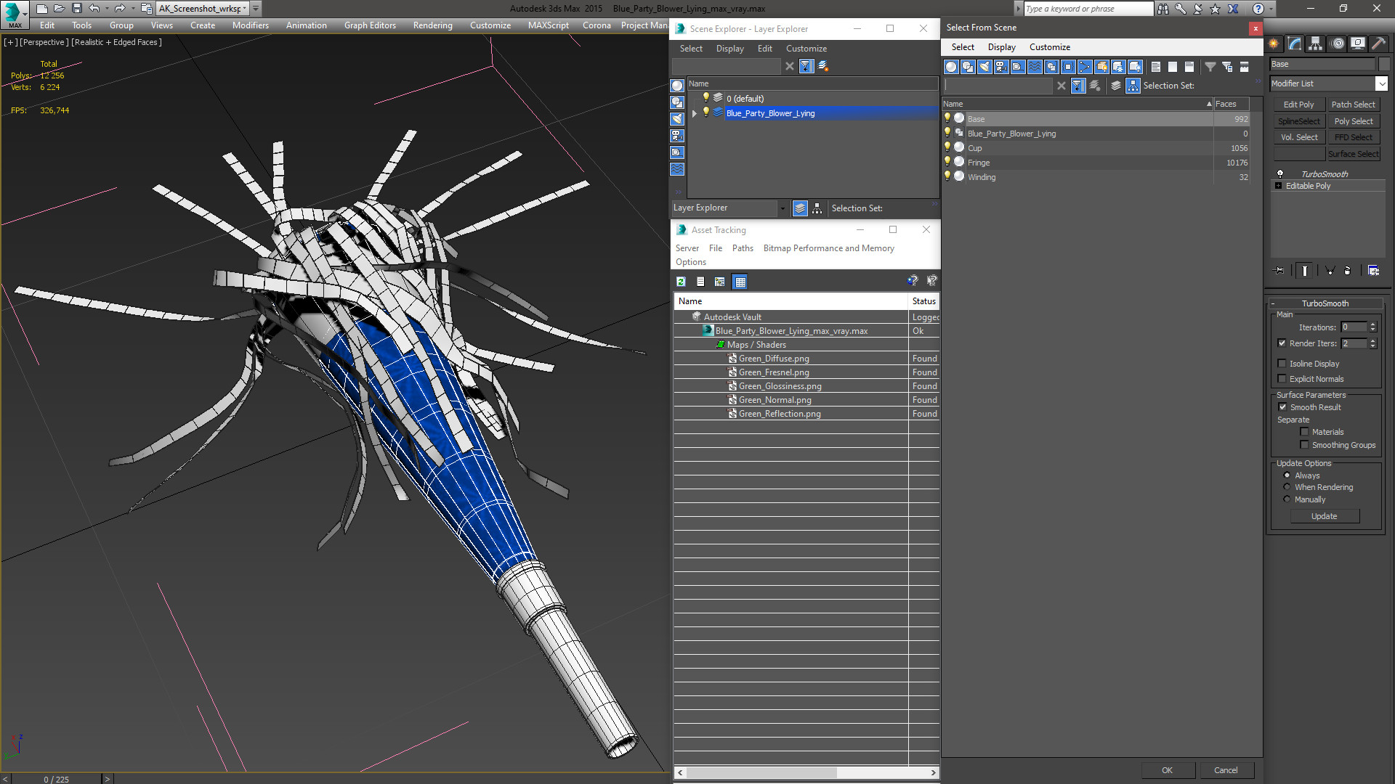Toggle Display Cameras filter in Select From Scene
The width and height of the screenshot is (1395, 784).
(x=1001, y=67)
